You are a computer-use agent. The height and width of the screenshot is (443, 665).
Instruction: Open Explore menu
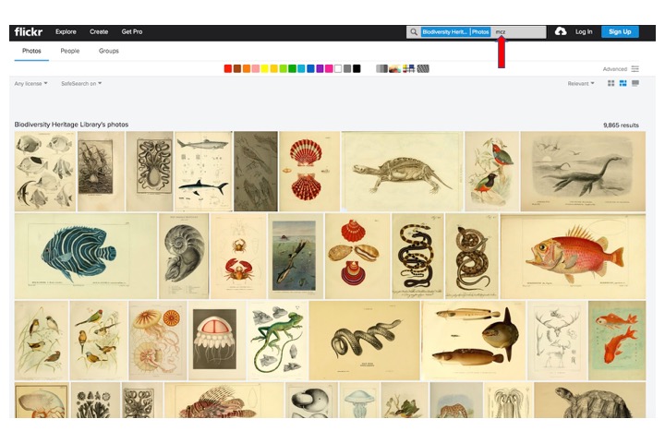(66, 31)
